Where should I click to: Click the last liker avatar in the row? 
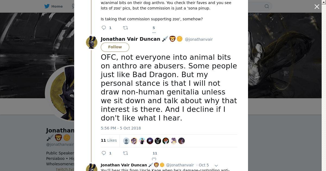[x=181, y=141]
